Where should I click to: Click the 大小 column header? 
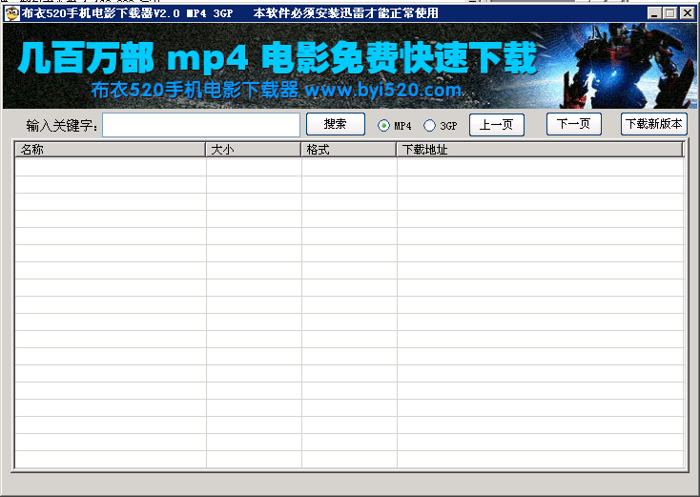(x=254, y=150)
